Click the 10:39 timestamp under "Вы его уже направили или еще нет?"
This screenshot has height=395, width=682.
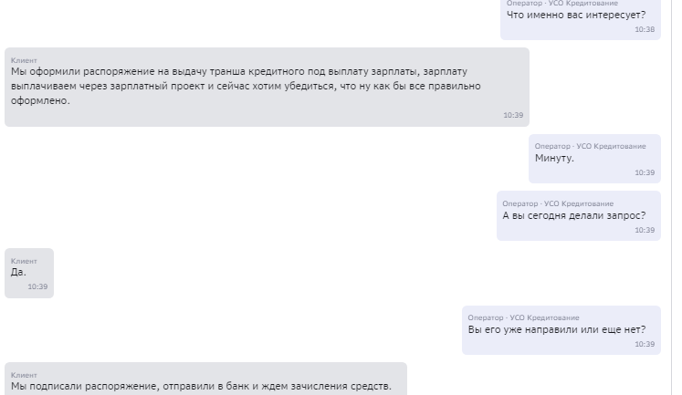(645, 344)
